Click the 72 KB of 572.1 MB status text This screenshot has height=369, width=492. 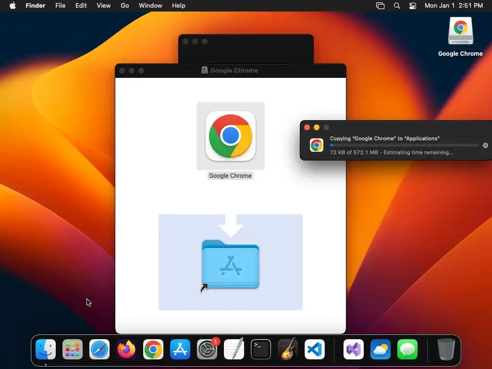tap(391, 152)
